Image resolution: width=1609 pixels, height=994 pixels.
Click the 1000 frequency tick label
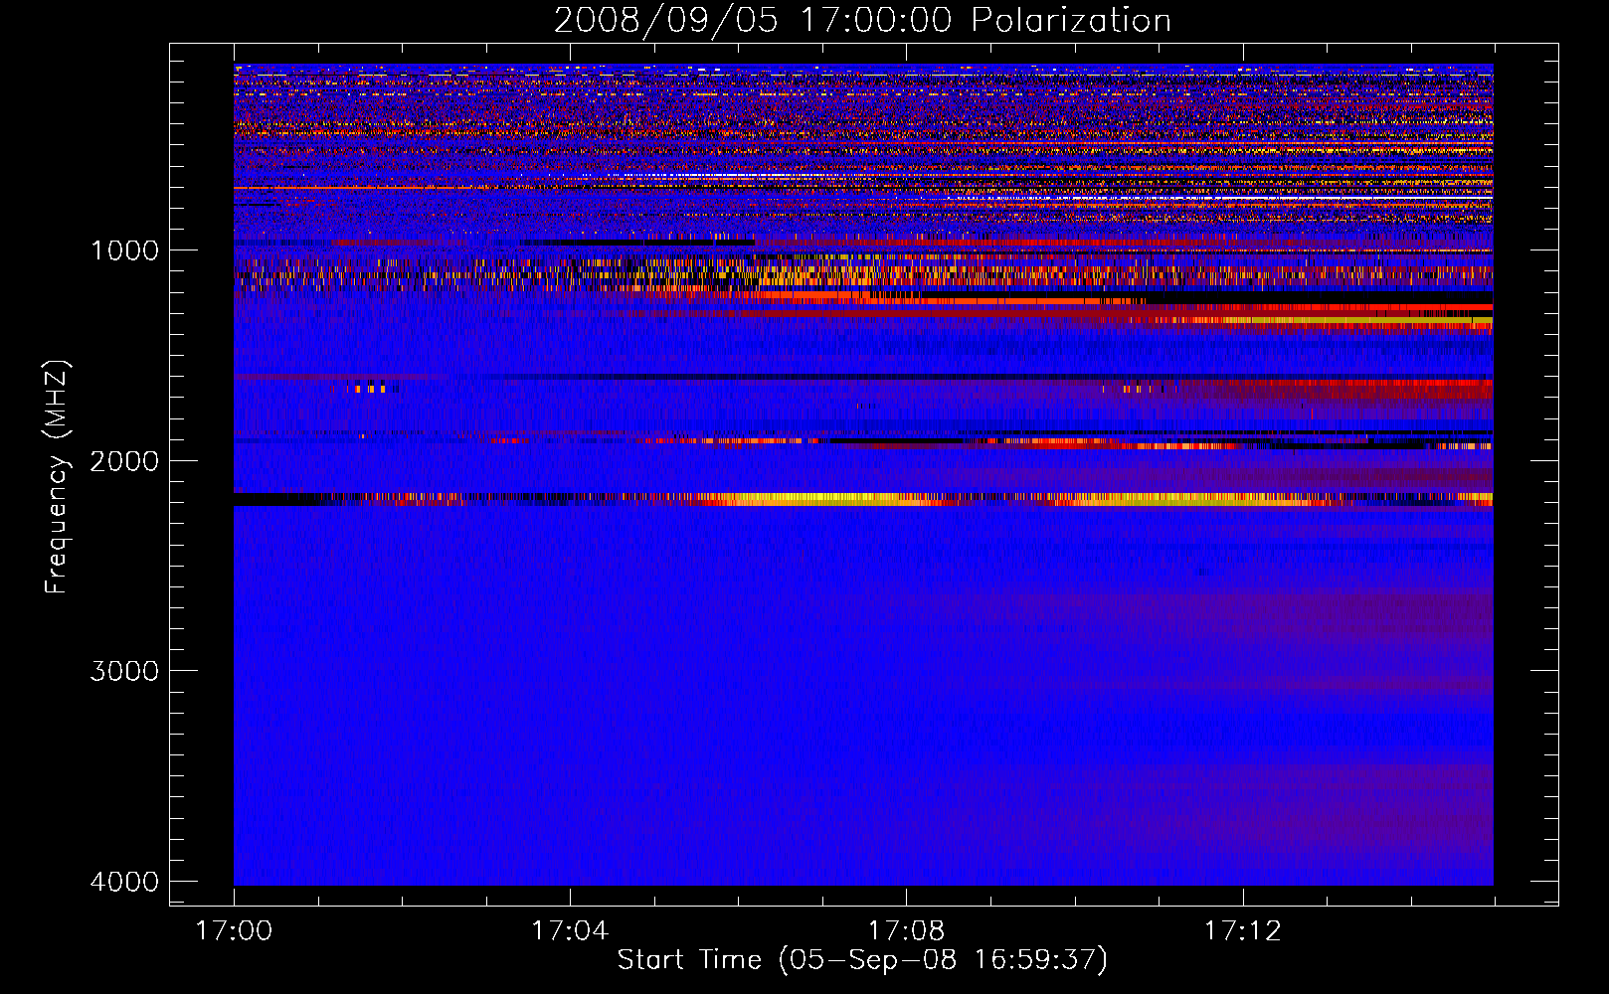[124, 250]
